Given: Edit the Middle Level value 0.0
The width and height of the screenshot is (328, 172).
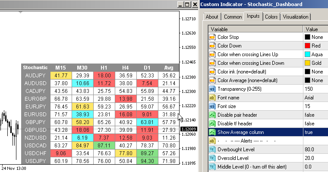Looking at the screenshot, I should pyautogui.click(x=308, y=167).
